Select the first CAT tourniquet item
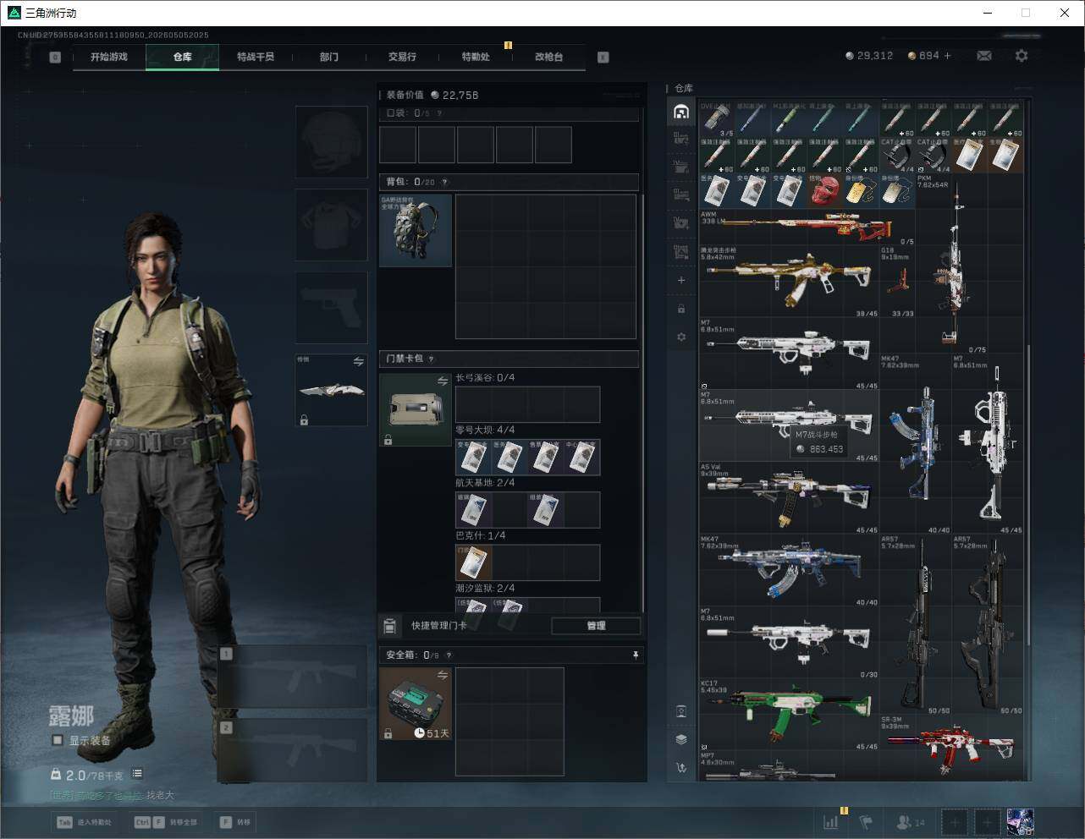Image resolution: width=1085 pixels, height=839 pixels. tap(898, 155)
